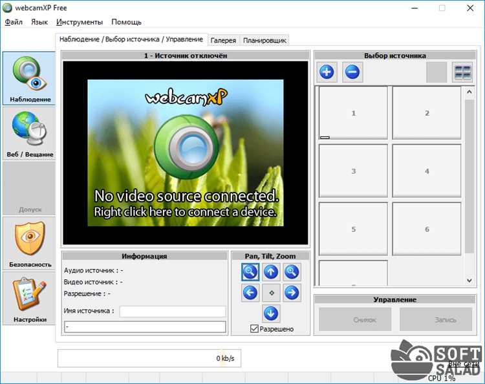This screenshot has width=485, height=384.
Task: Add a source with the plus icon
Action: pos(327,72)
